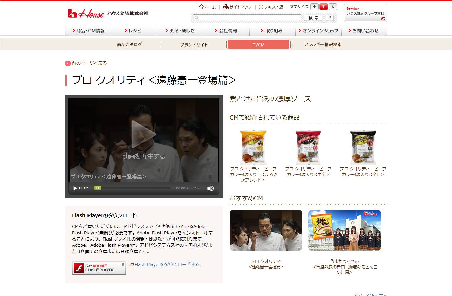
Task: Select the アレルギー情報検索 tab
Action: click(322, 44)
